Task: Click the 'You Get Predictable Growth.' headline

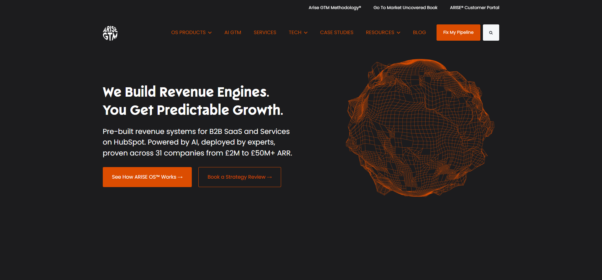Action: [193, 110]
